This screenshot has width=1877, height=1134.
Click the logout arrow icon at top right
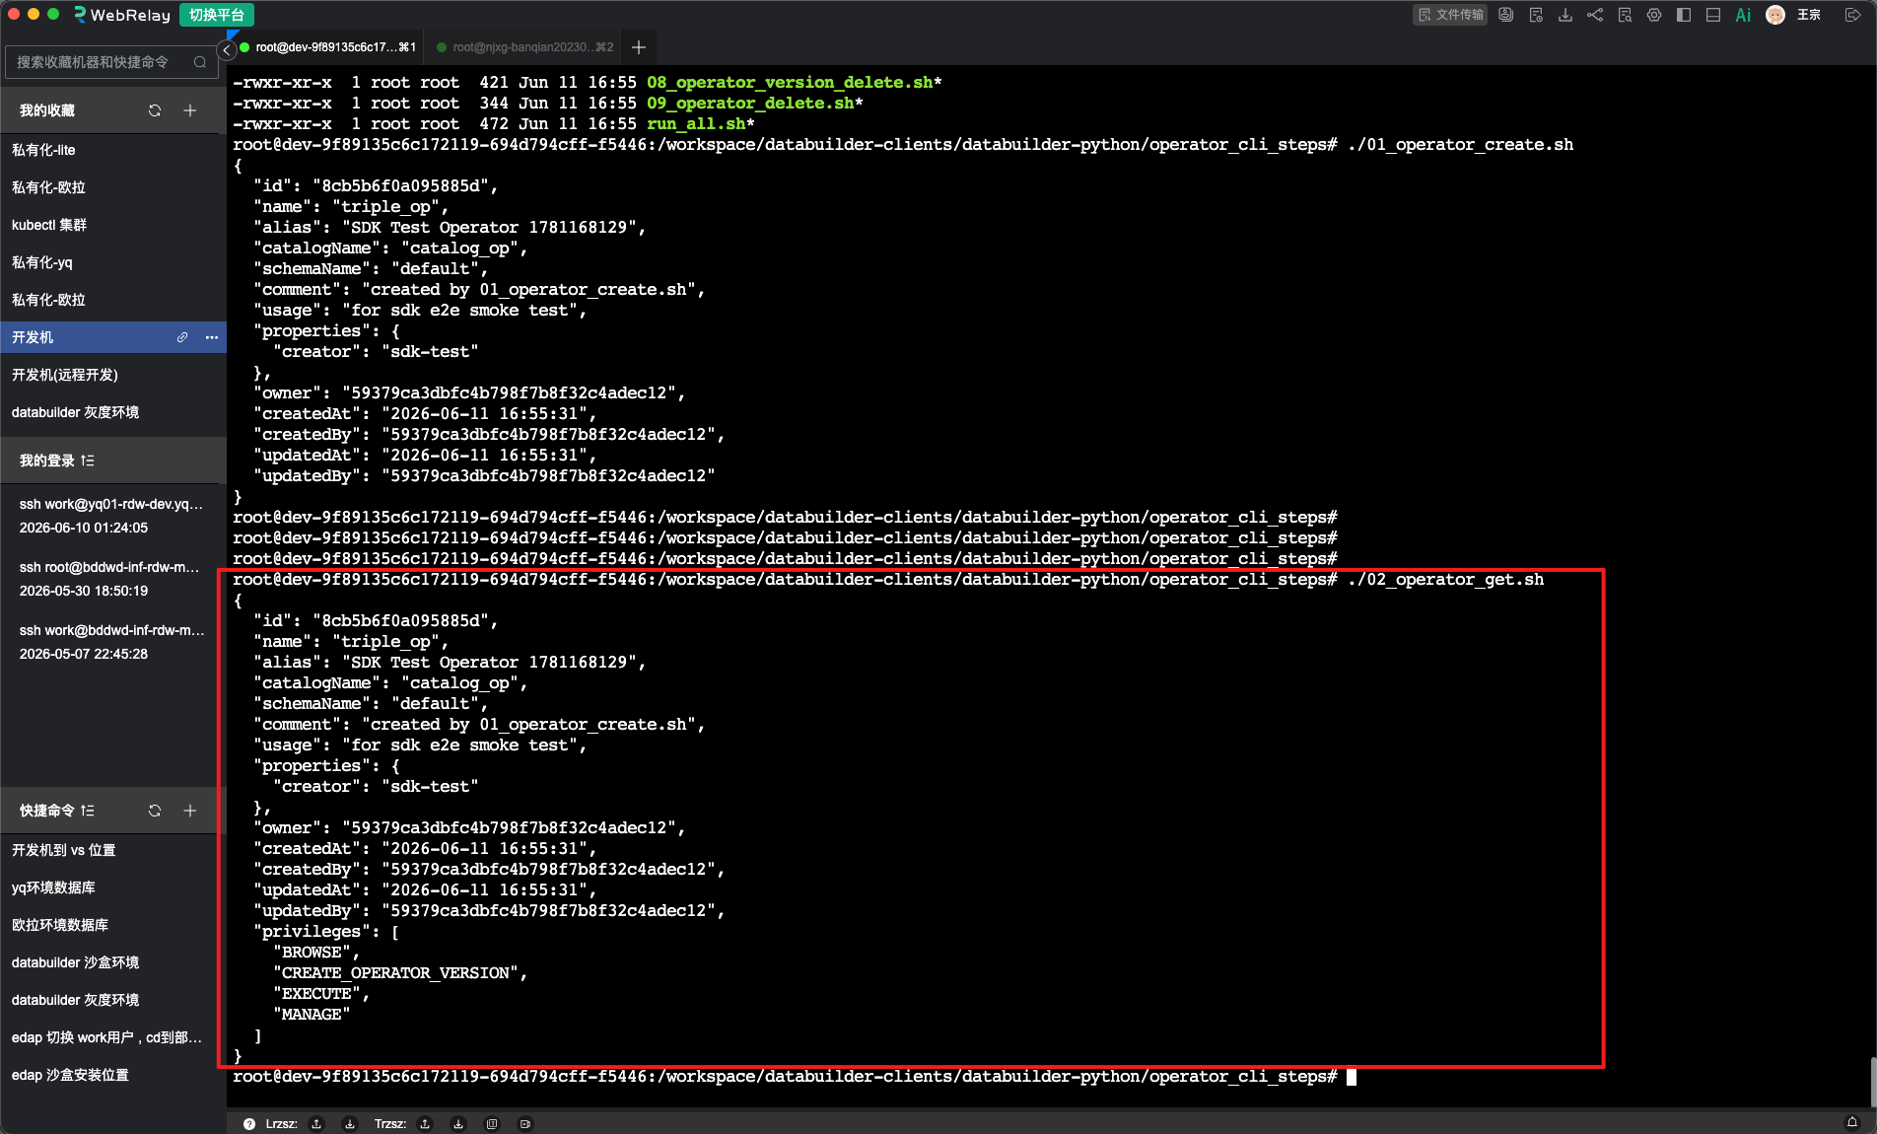(1852, 15)
